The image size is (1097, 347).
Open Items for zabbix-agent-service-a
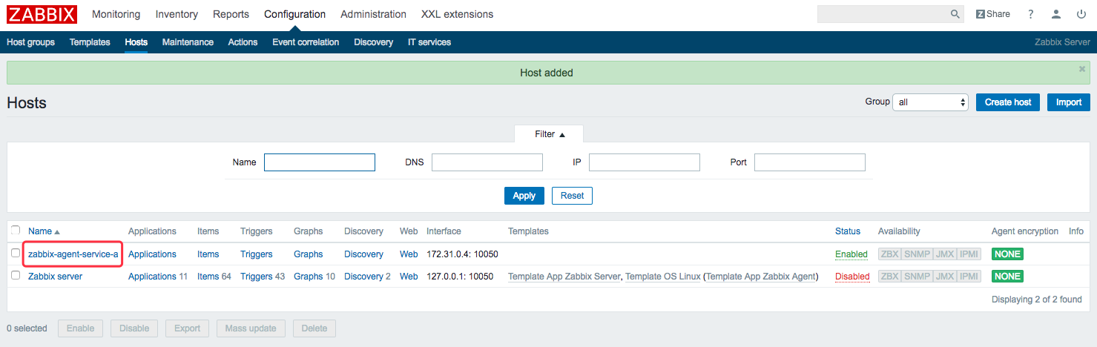tap(208, 254)
